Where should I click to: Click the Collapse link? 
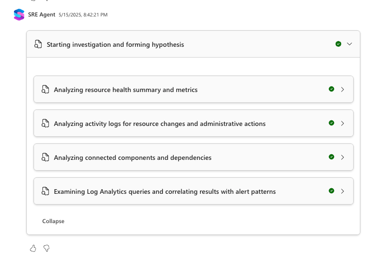click(53, 221)
